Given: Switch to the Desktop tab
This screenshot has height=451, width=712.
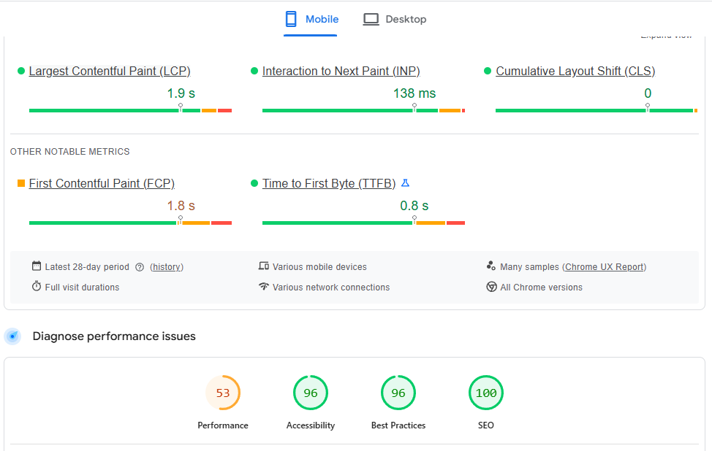Looking at the screenshot, I should pos(395,20).
